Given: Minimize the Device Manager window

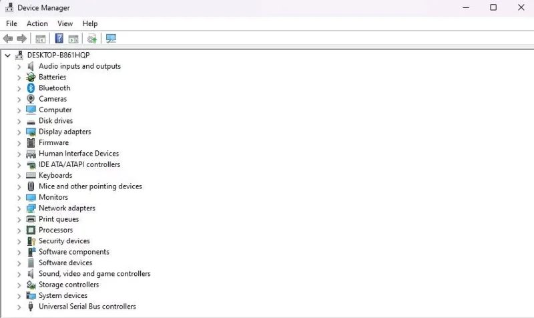Looking at the screenshot, I should tap(466, 7).
